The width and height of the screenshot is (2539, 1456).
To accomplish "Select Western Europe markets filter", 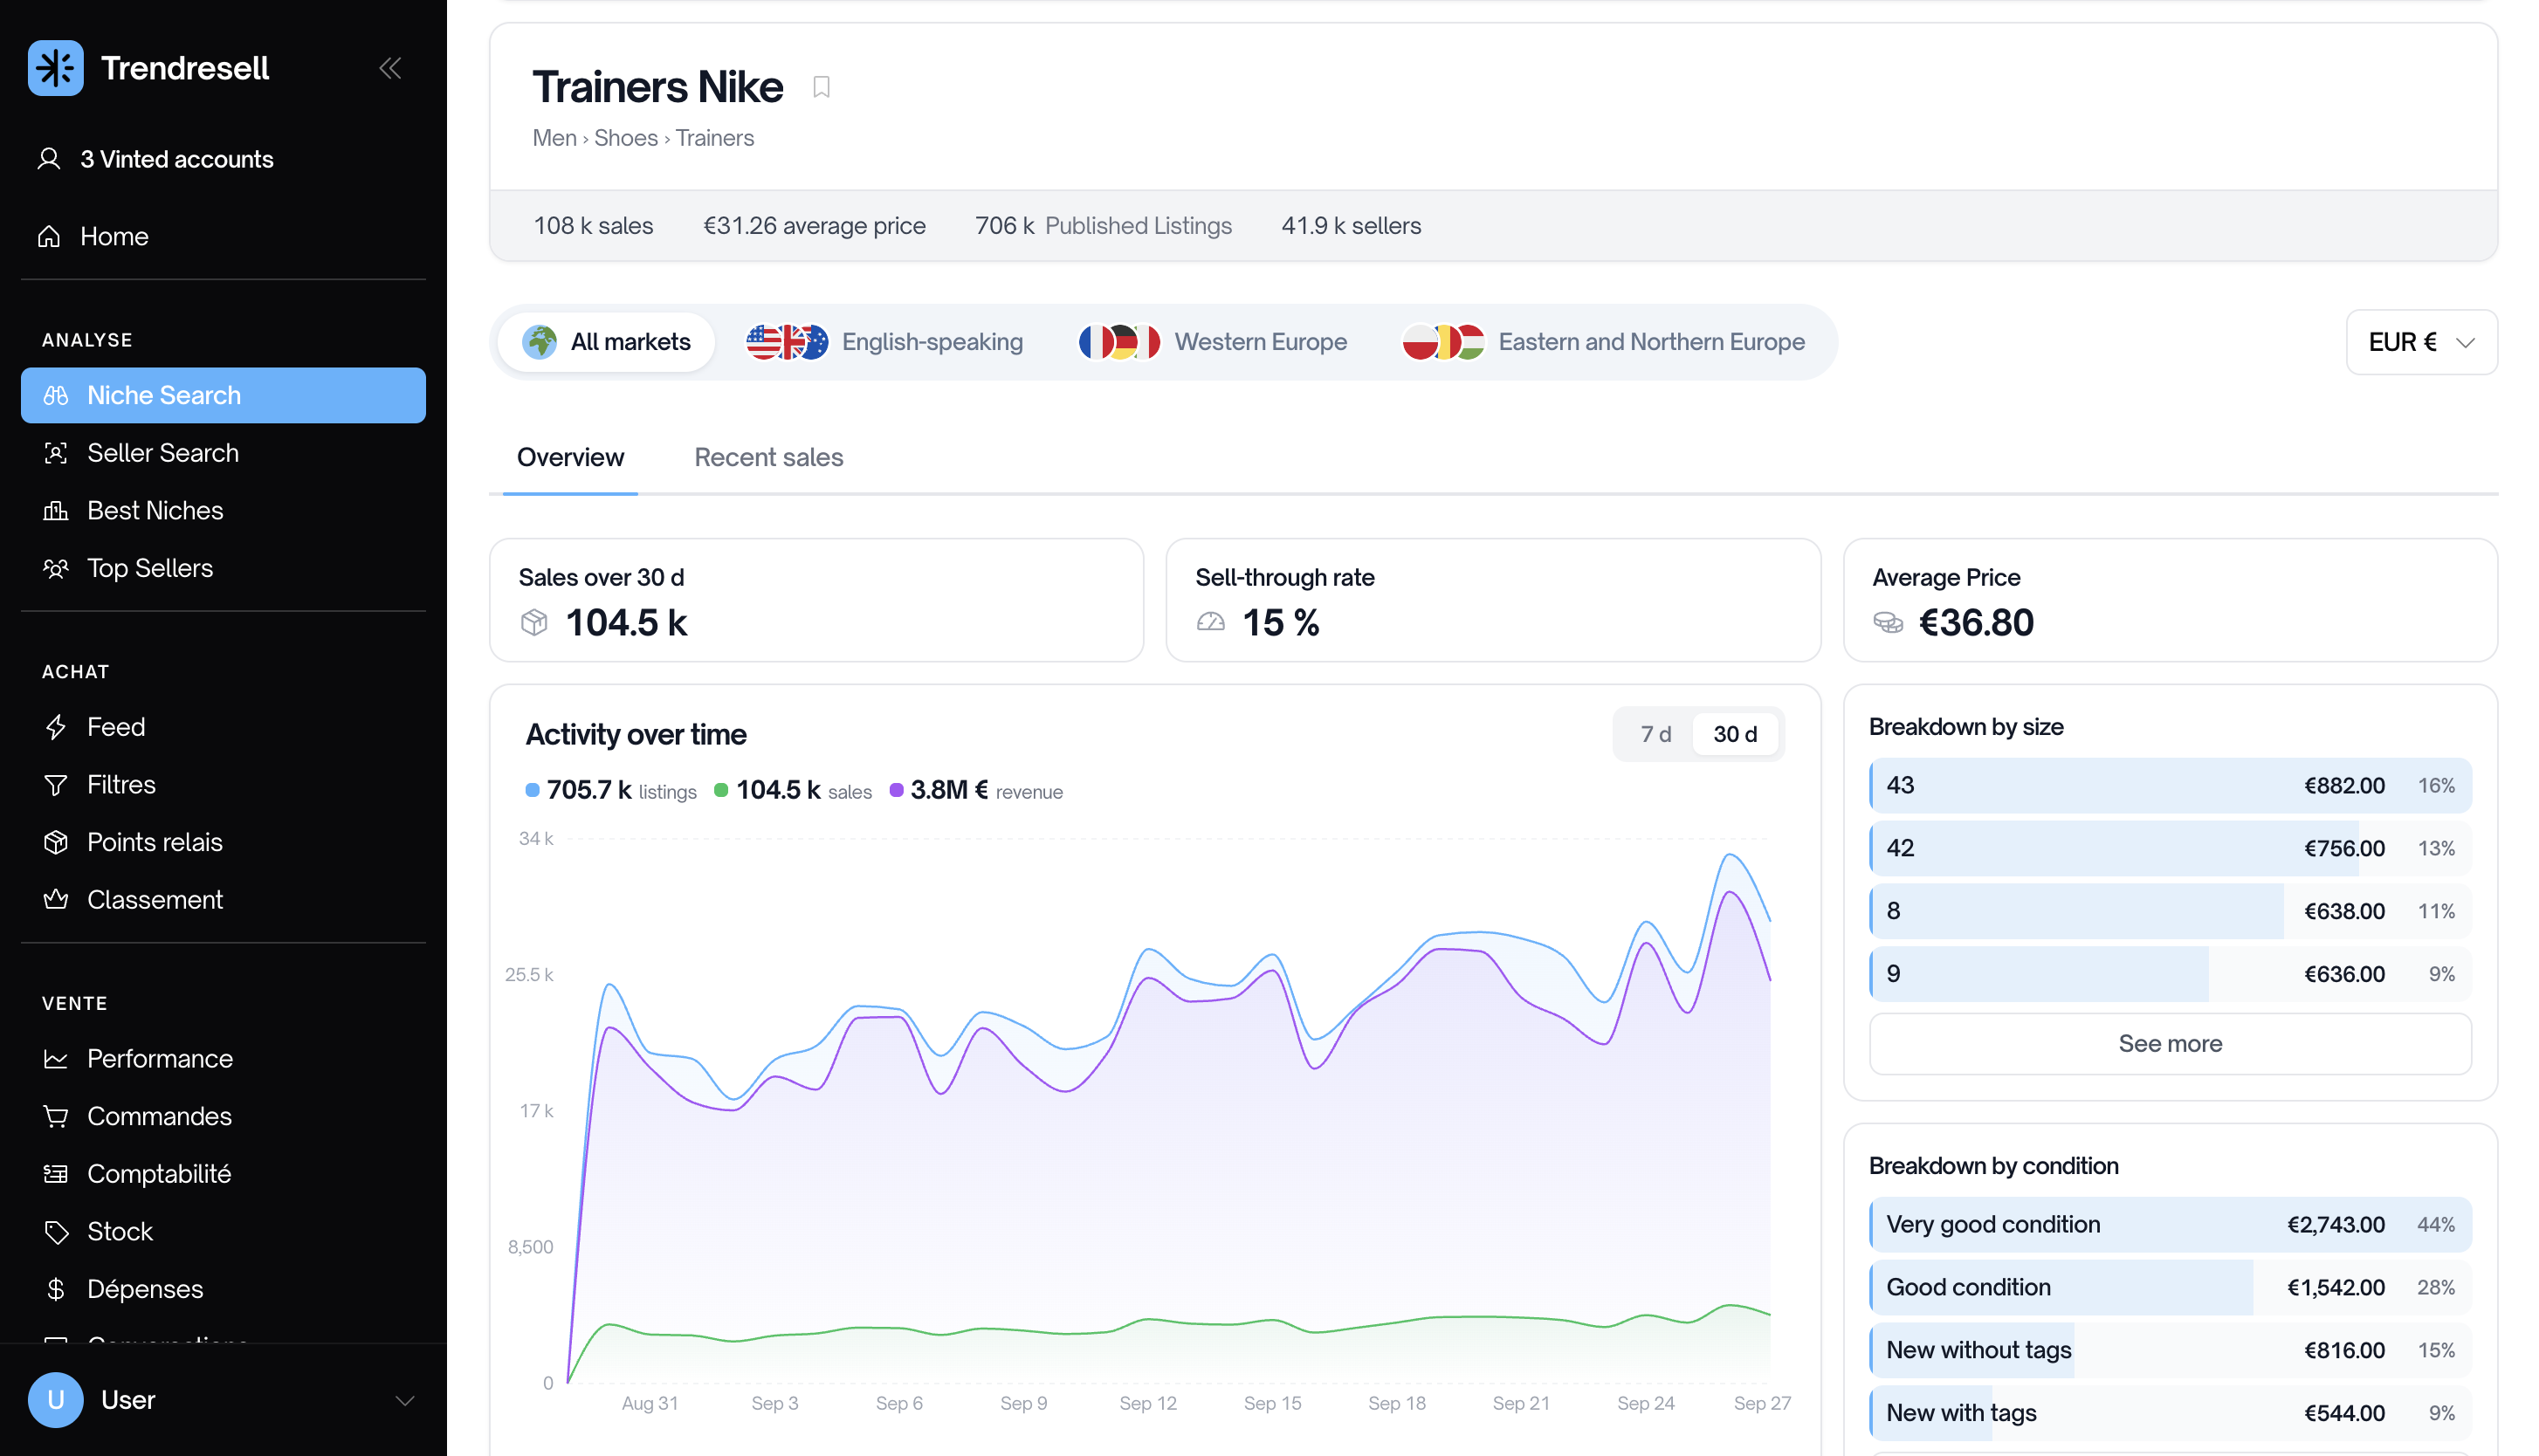I will coord(1213,342).
